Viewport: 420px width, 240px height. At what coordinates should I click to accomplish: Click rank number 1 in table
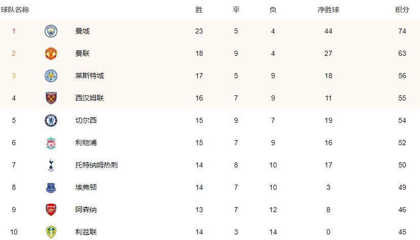tap(14, 31)
